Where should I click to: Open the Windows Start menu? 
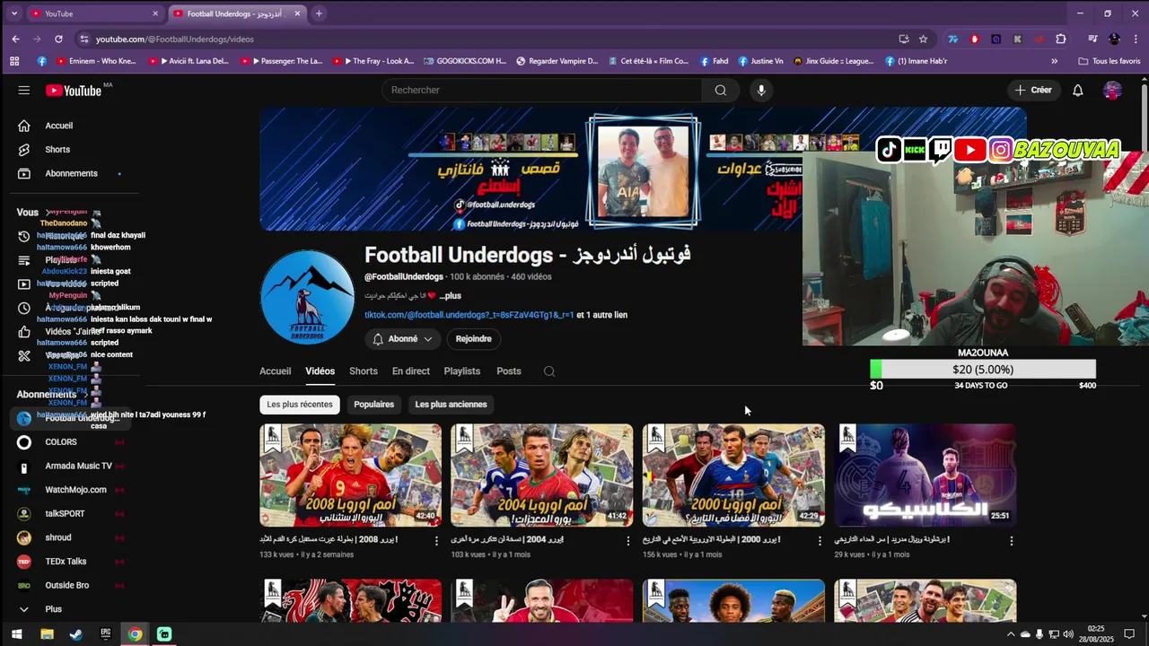pyautogui.click(x=16, y=634)
